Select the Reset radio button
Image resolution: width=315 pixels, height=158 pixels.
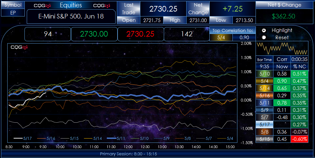pos(264,37)
